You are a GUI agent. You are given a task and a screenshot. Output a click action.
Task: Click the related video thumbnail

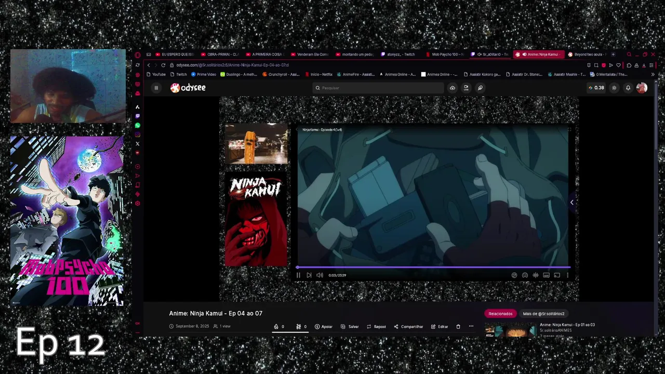(x=510, y=330)
